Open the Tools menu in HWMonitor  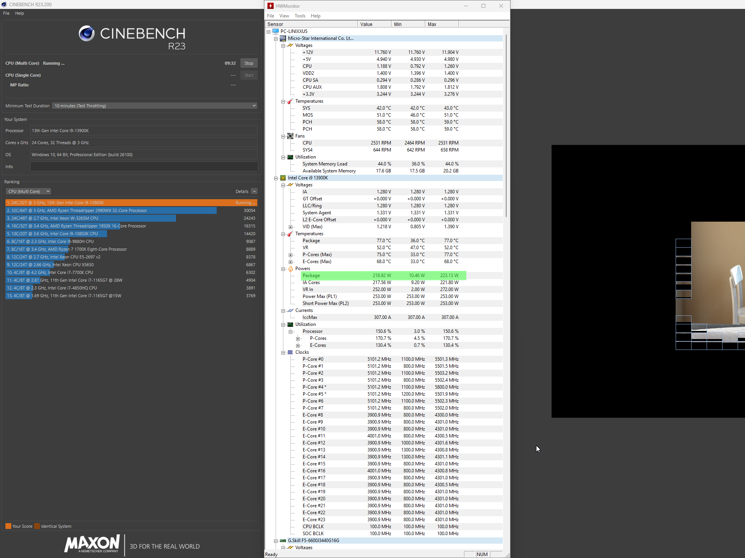pyautogui.click(x=300, y=16)
